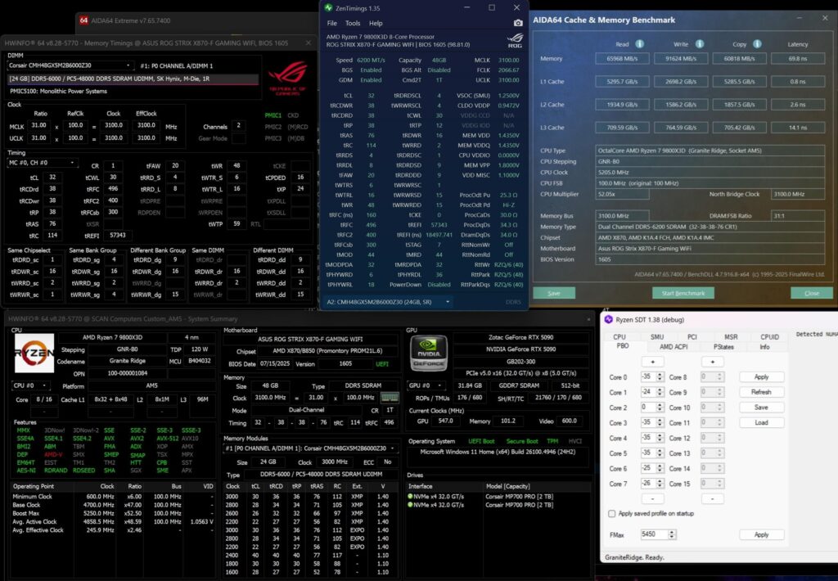Click the Memory Latency 69.8 ns result
The image size is (838, 581).
coord(797,58)
